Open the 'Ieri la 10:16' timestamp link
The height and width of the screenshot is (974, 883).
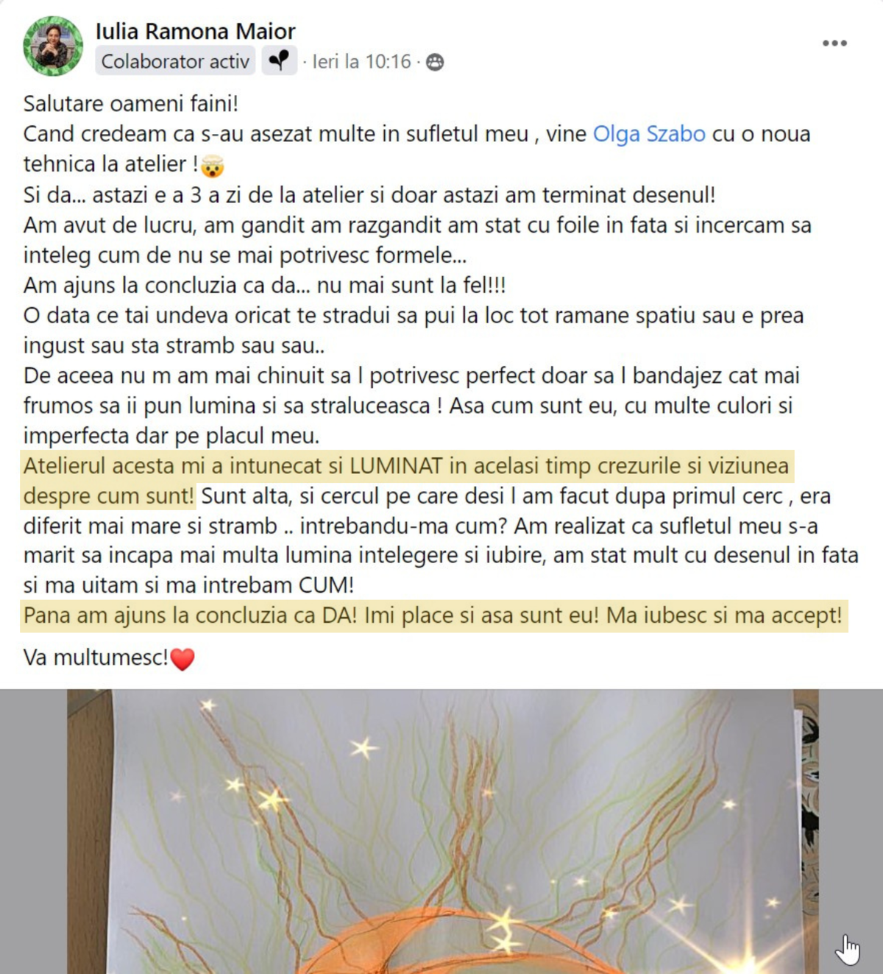point(361,62)
